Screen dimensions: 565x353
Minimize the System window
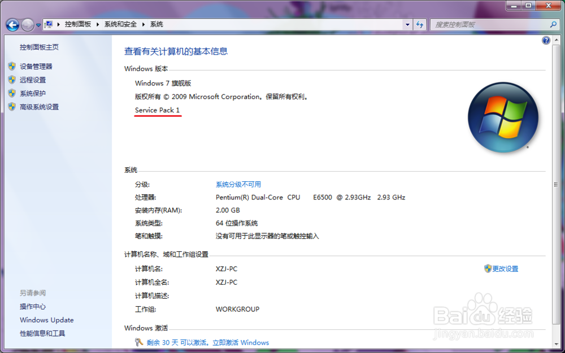(514, 6)
